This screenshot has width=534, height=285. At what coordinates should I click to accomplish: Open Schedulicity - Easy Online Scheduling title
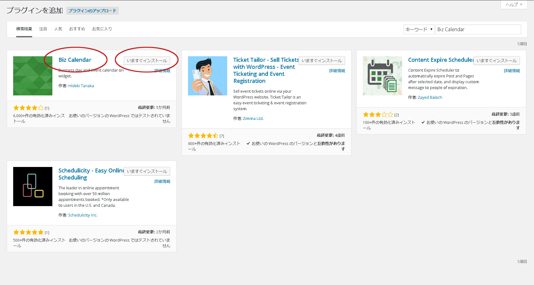point(91,174)
